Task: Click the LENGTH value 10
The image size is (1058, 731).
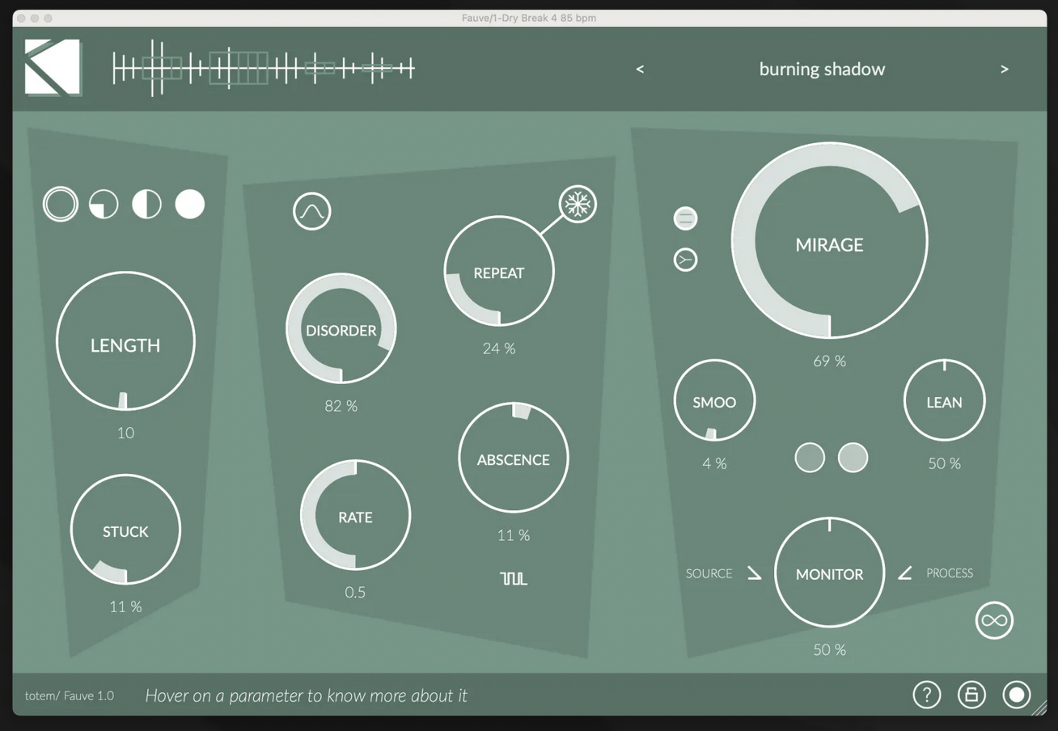Action: click(125, 433)
